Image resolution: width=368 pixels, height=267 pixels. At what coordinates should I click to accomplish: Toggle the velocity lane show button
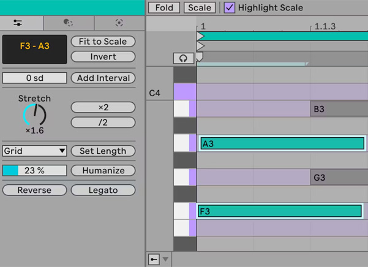point(154,259)
